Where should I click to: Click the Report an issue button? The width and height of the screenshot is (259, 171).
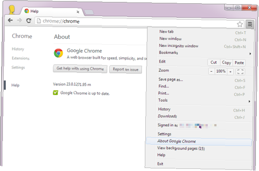point(126,70)
